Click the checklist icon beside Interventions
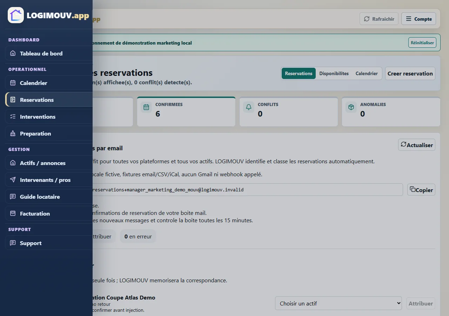 click(x=13, y=117)
